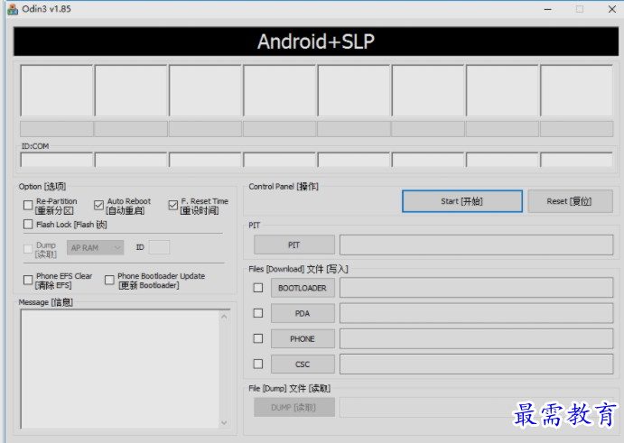Screen dimensions: 624x443
Task: Click the Android+SLP banner
Action: [316, 42]
